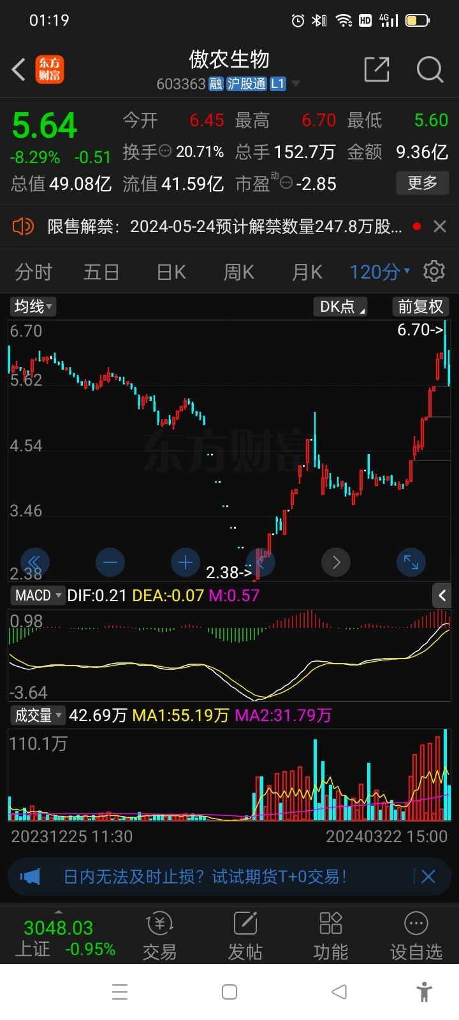The image size is (459, 1020).
Task: Tap the Android home square button
Action: point(229,992)
